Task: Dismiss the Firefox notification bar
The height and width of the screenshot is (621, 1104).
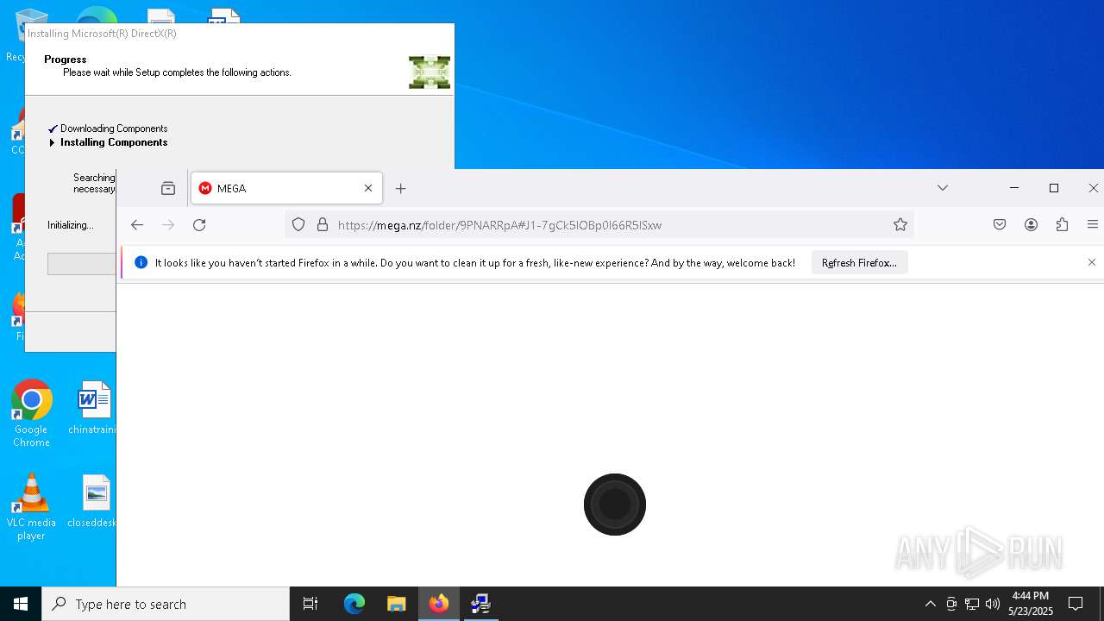Action: [1092, 262]
